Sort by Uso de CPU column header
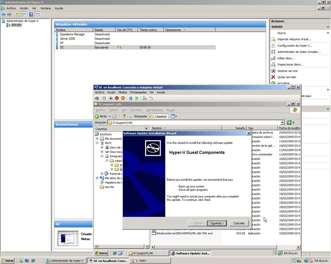331x264 pixels. 126,30
